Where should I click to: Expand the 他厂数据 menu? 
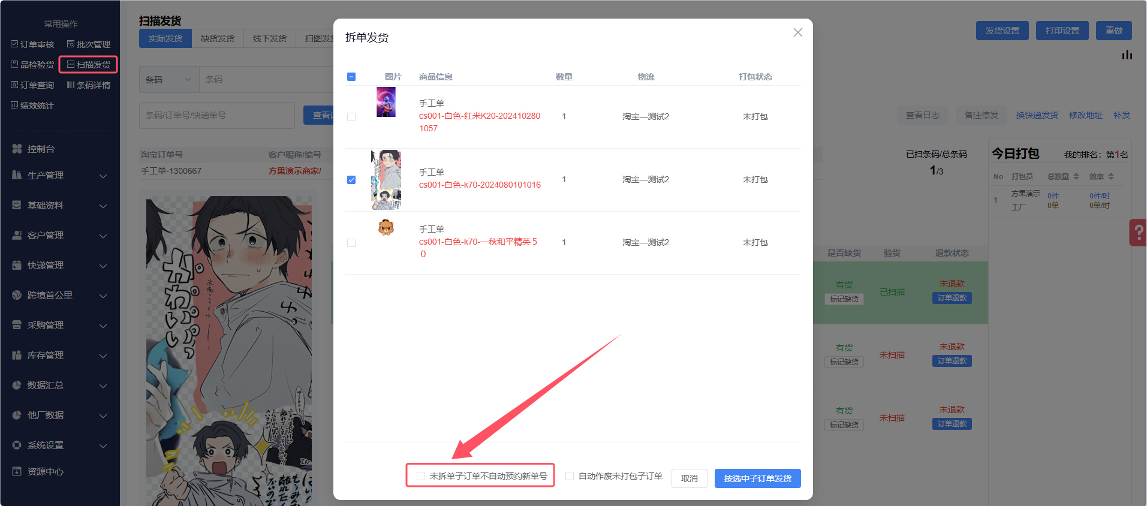pos(103,415)
